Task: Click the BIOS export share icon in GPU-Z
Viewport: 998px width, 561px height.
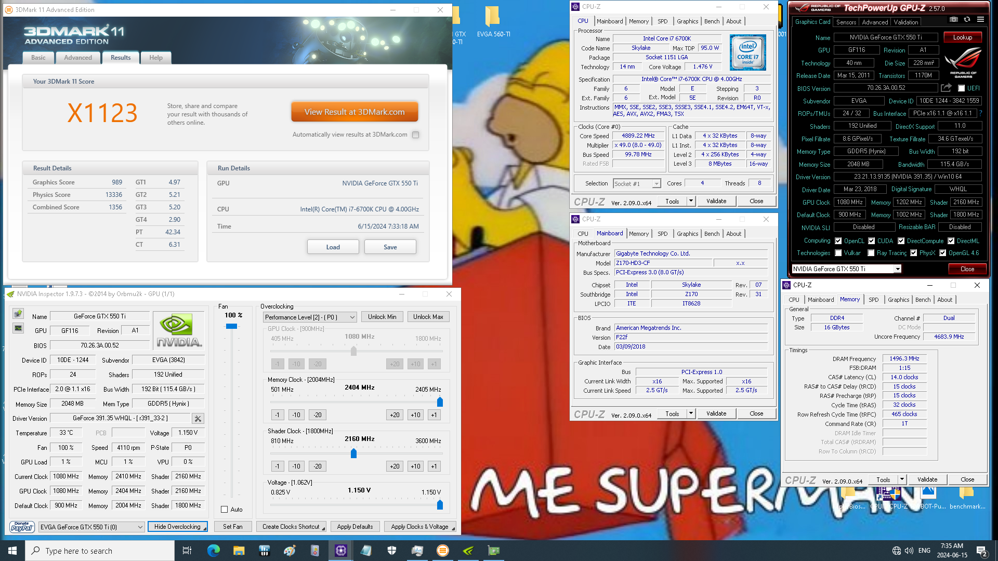Action: point(946,88)
